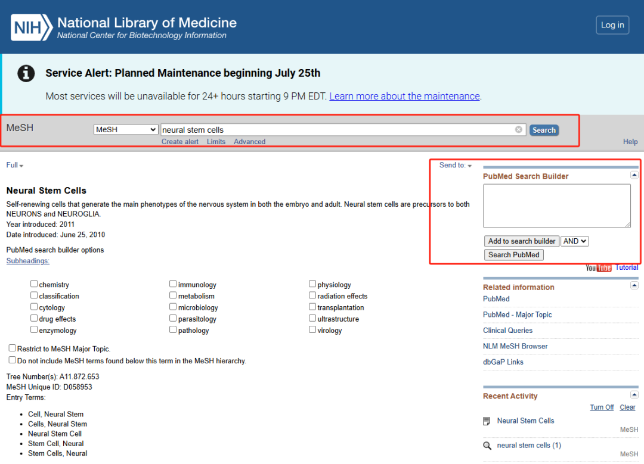Open Learn more about the maintenance link
This screenshot has height=464, width=644.
coord(404,96)
